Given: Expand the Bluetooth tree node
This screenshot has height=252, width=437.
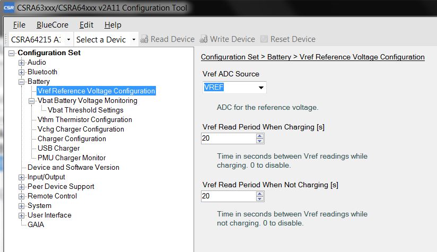Looking at the screenshot, I should (x=22, y=72).
